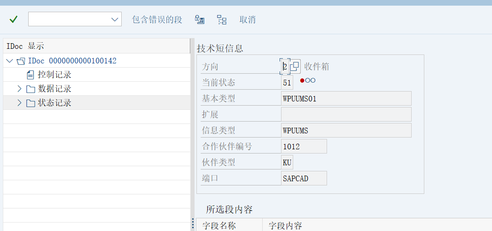Click the green checkmark confirm icon

click(14, 20)
